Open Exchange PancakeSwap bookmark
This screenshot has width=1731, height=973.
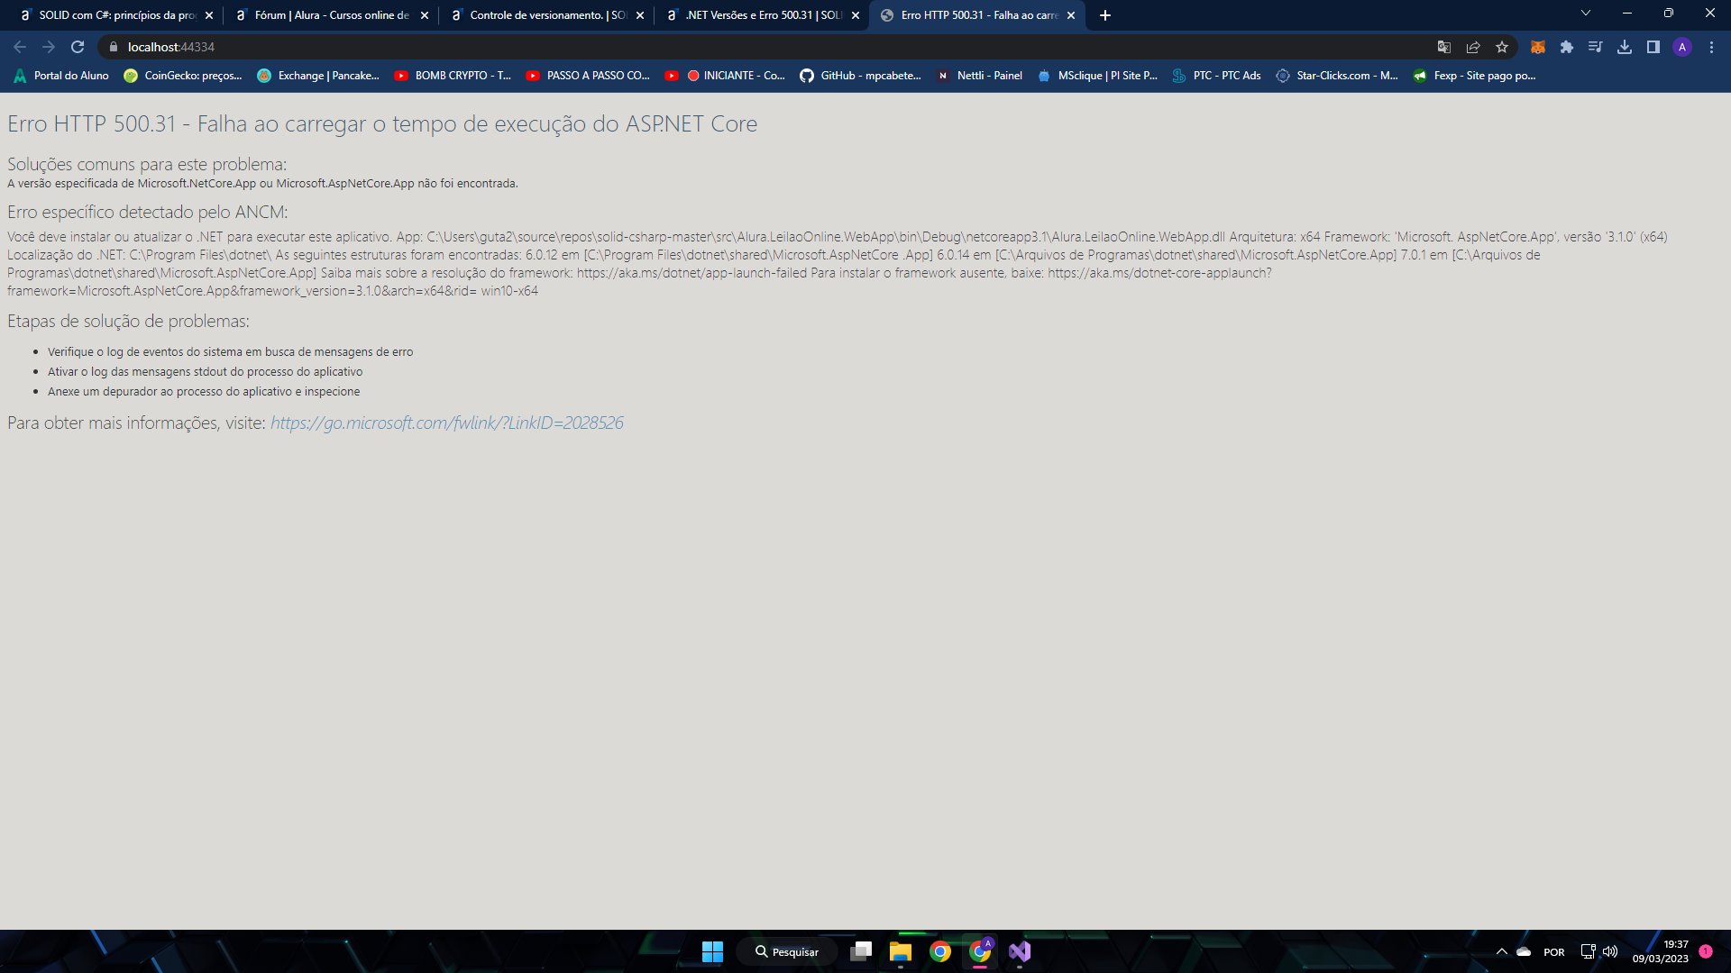318,76
